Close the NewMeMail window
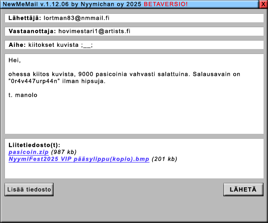 point(264,4)
